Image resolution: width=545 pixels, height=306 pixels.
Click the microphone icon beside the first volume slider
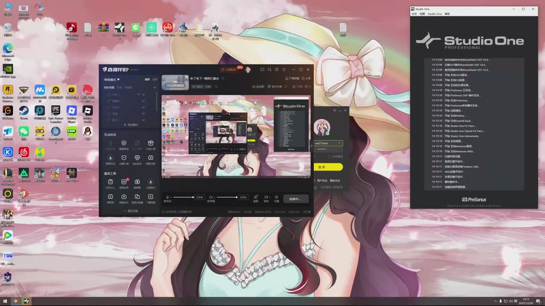pyautogui.click(x=167, y=197)
